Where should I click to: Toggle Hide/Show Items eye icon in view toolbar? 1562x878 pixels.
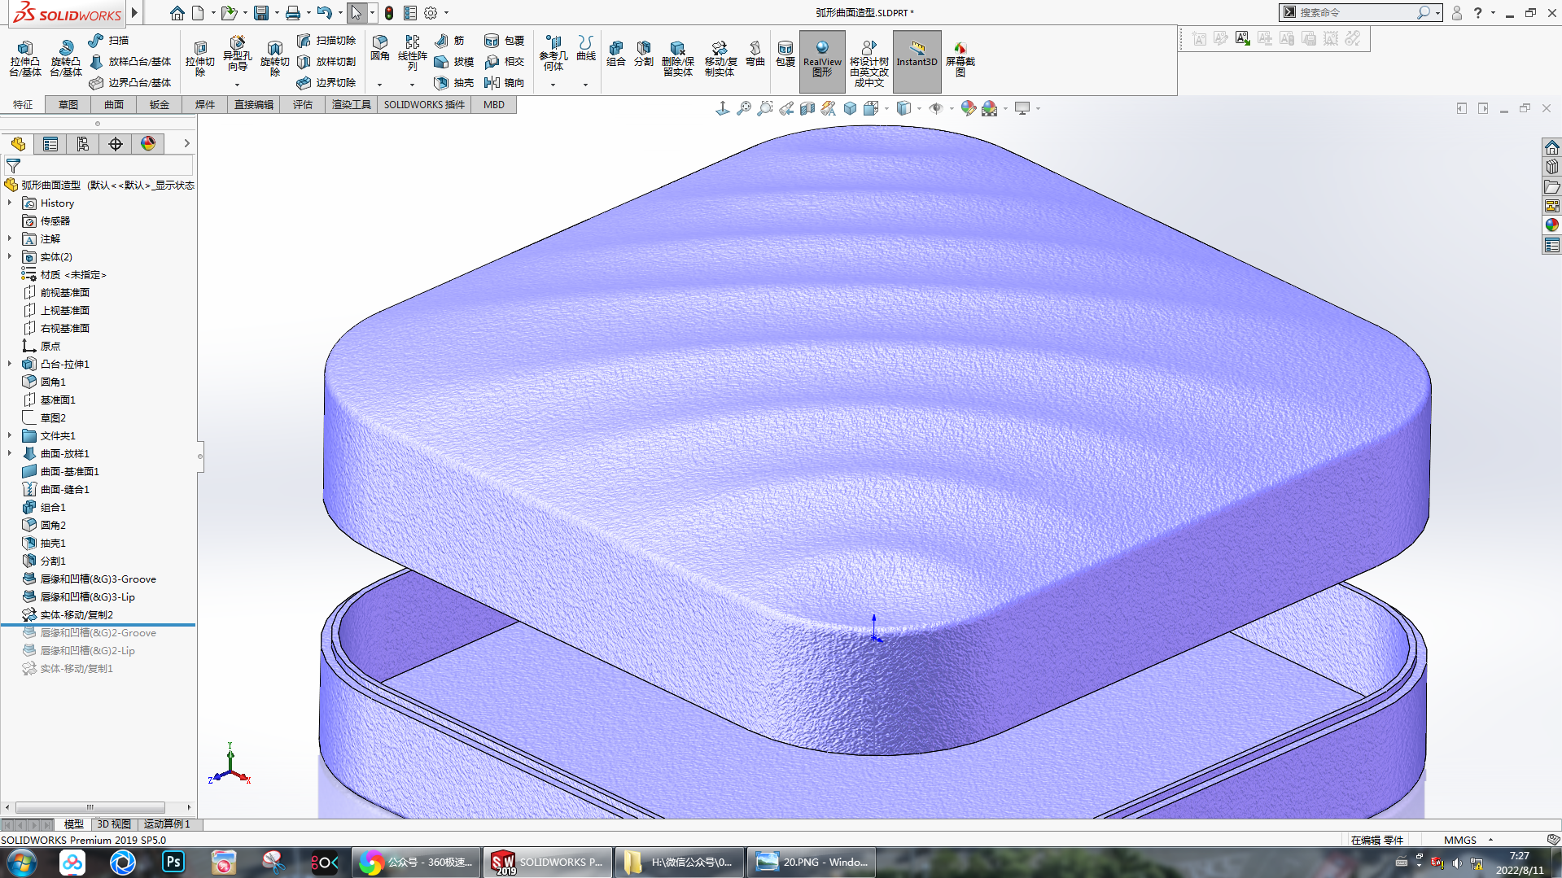click(936, 108)
